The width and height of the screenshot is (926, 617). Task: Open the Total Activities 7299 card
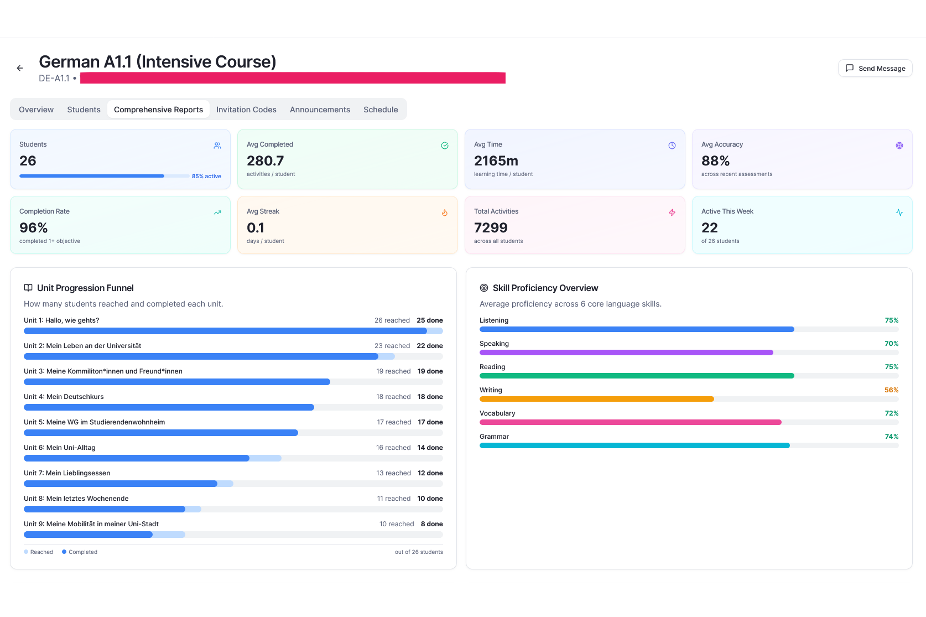[x=575, y=225]
